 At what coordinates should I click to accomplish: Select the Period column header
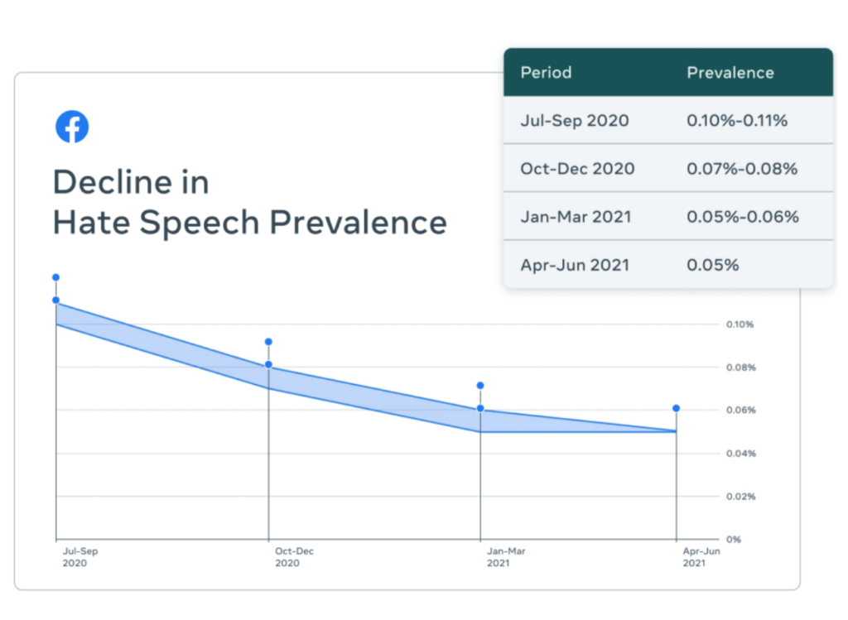(x=546, y=73)
